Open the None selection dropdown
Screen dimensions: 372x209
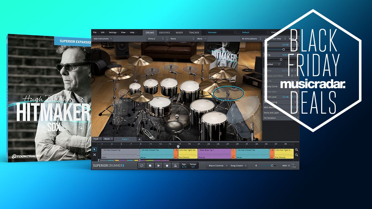pyautogui.click(x=182, y=39)
